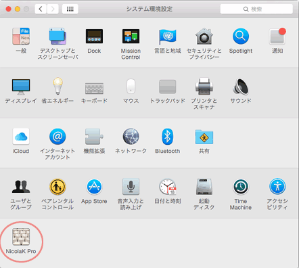Open トラックパッド preferences
This screenshot has height=268, width=299.
pos(167,87)
